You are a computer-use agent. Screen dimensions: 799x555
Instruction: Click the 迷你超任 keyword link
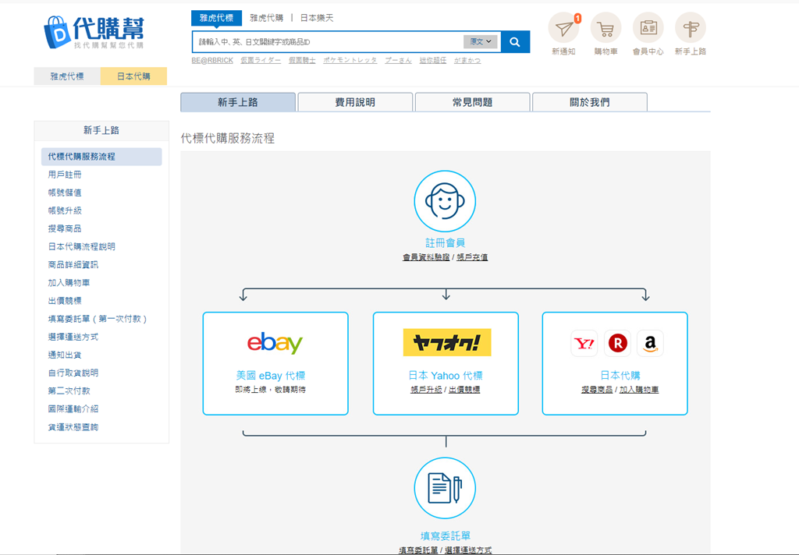click(433, 60)
